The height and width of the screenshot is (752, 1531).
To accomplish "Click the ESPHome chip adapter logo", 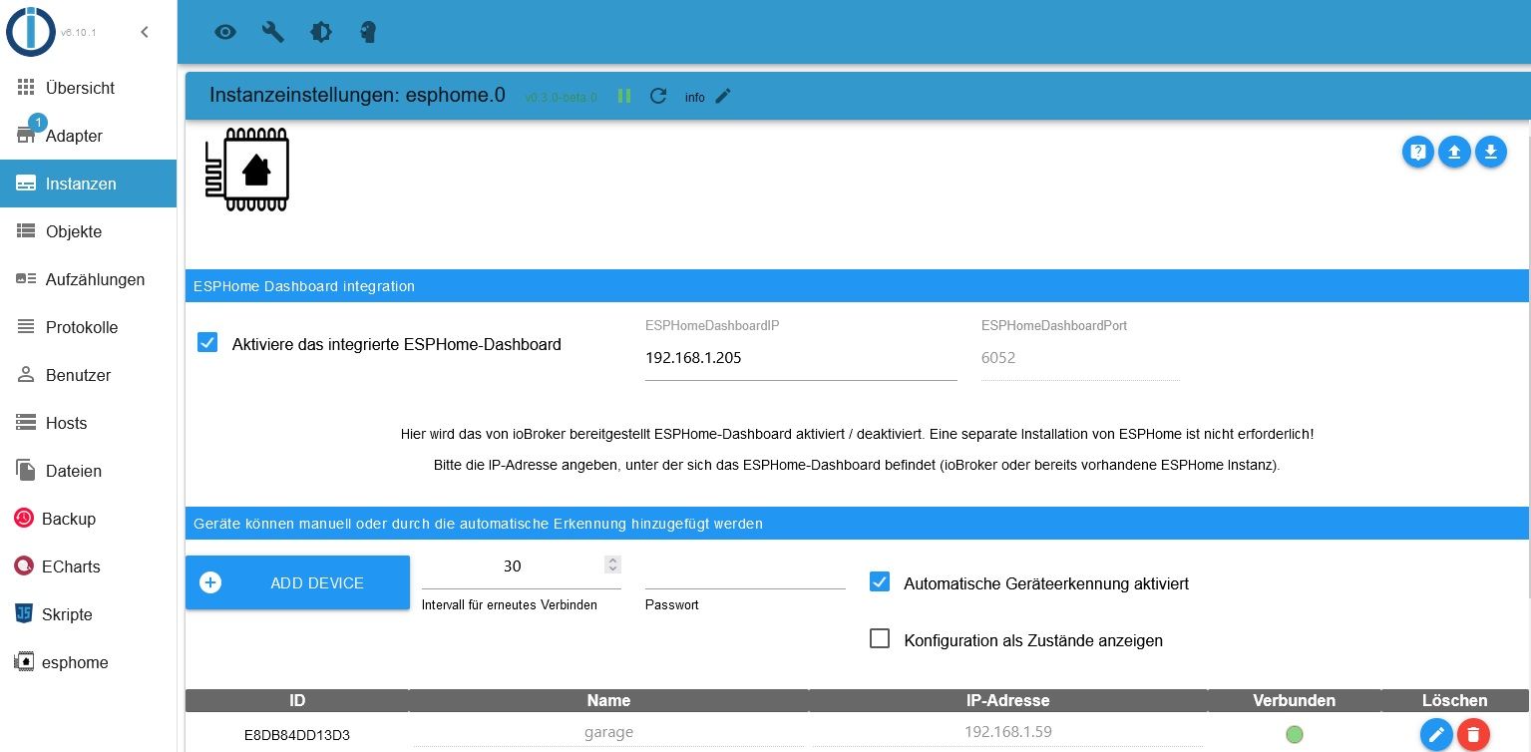I will (x=247, y=170).
